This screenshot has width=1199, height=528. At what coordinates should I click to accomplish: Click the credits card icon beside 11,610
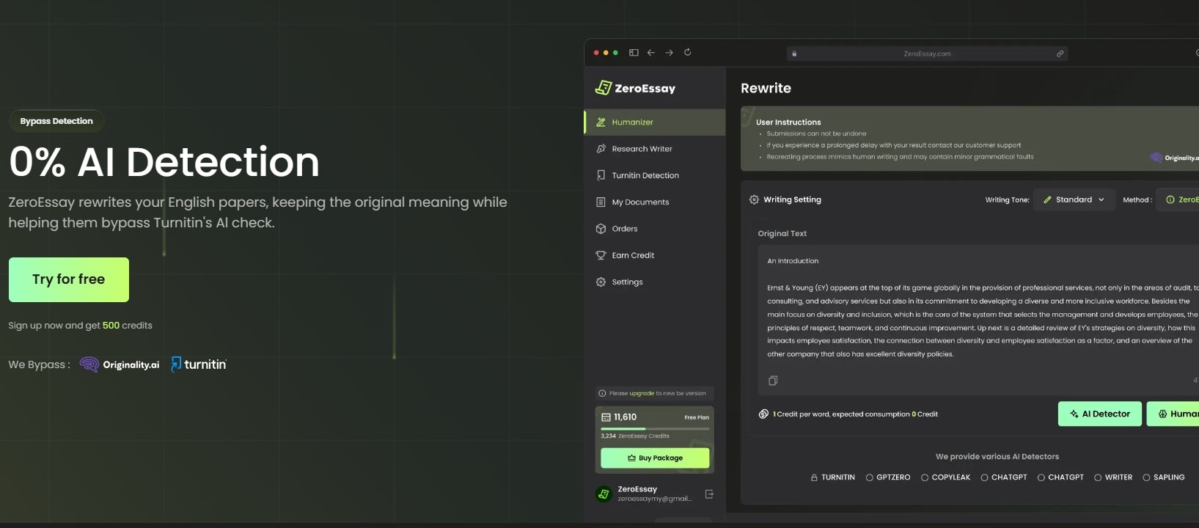[x=606, y=417]
